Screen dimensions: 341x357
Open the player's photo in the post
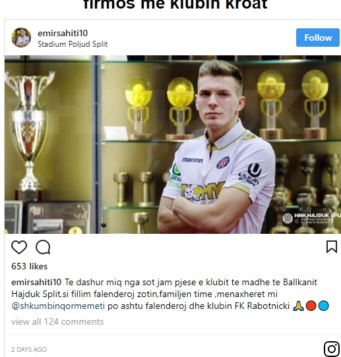173,144
